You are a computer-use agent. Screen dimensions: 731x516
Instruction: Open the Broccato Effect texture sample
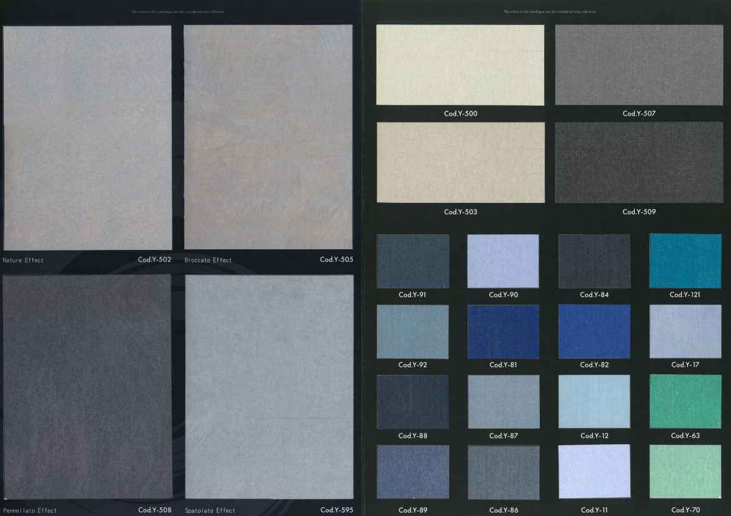[x=268, y=137]
